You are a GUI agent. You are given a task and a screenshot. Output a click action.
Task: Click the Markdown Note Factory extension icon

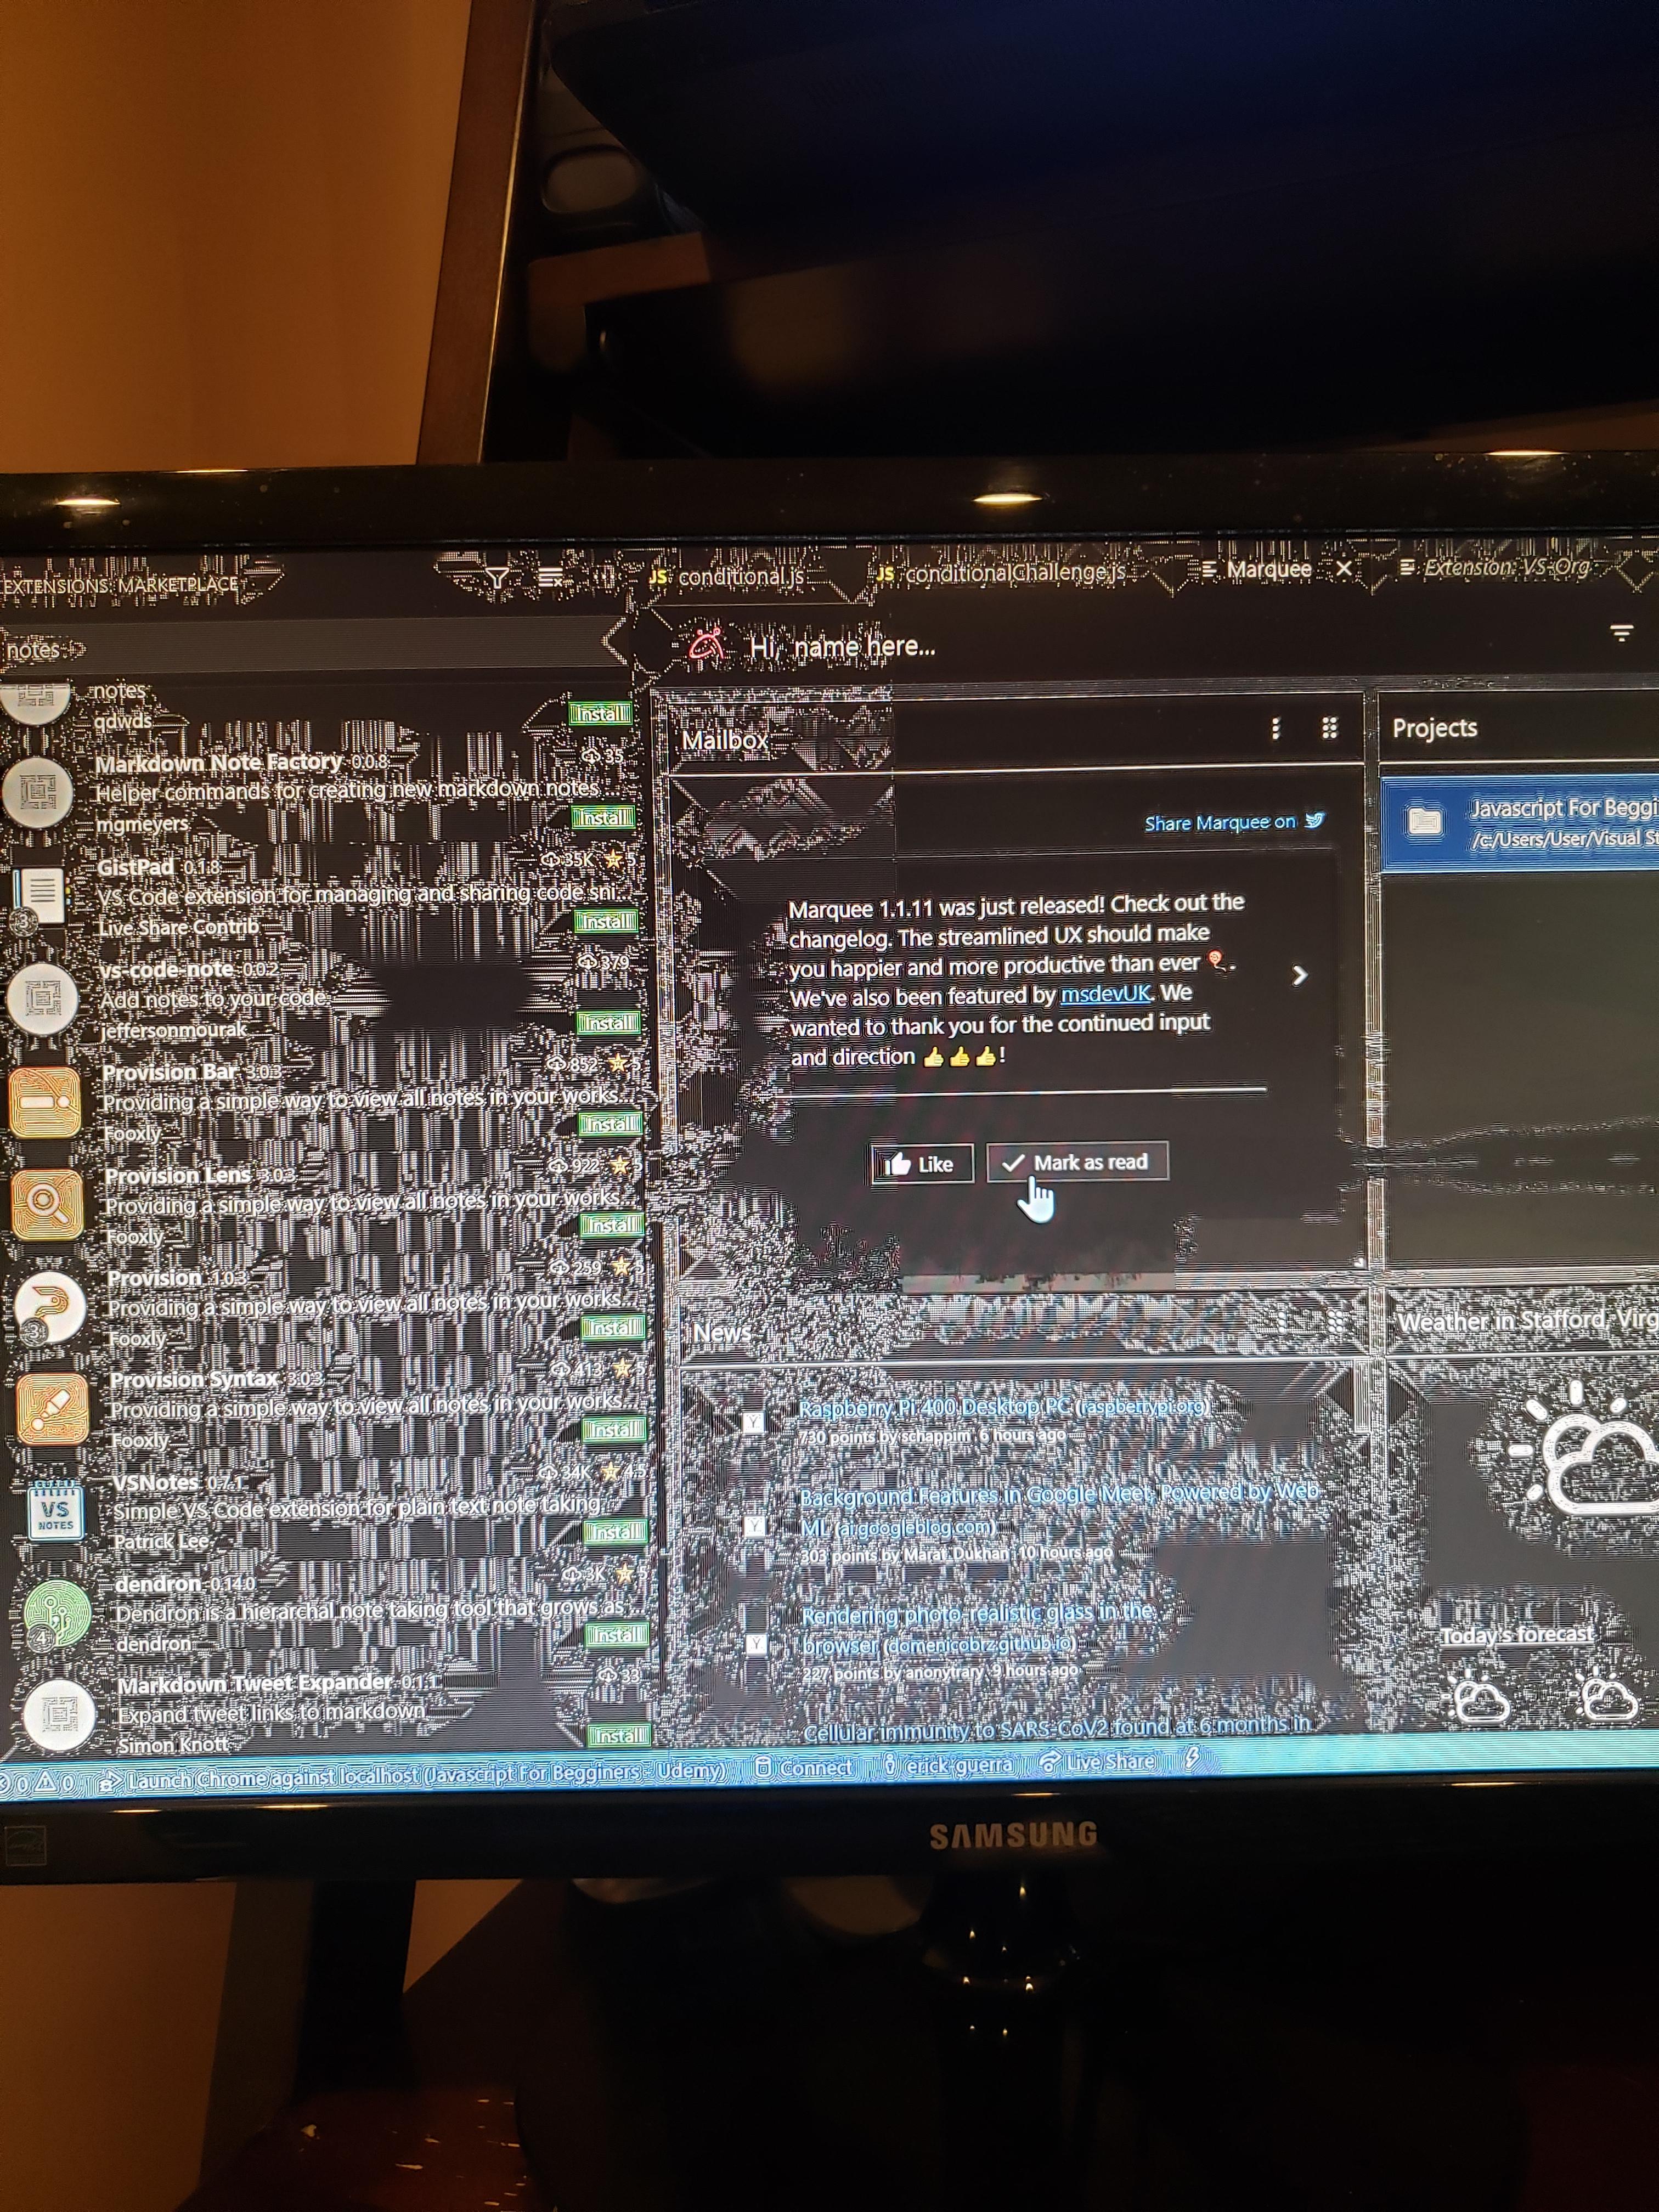(x=38, y=792)
